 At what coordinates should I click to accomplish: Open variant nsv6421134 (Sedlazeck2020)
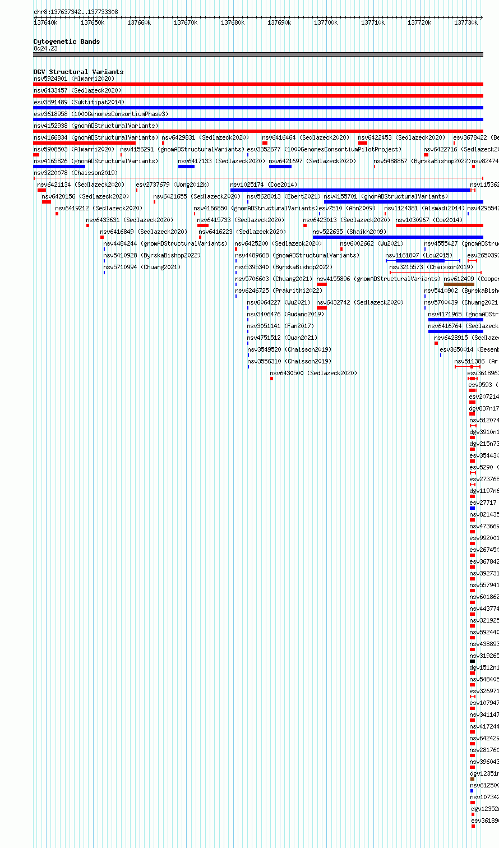click(81, 185)
